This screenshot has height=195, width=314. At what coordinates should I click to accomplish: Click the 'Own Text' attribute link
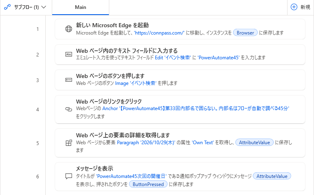click(203, 143)
